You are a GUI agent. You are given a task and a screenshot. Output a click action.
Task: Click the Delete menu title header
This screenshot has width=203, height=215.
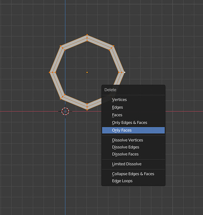tap(110, 90)
